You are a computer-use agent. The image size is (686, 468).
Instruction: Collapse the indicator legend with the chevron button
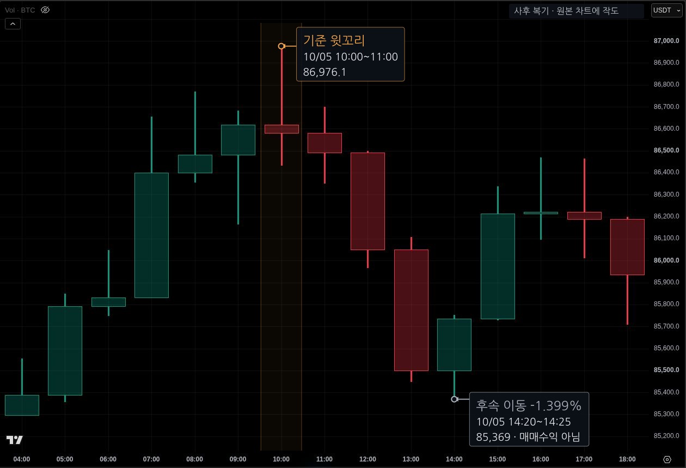[x=13, y=23]
